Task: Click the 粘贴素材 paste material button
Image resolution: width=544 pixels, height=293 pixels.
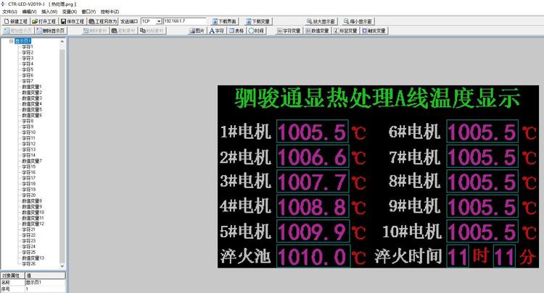Action: click(x=152, y=31)
